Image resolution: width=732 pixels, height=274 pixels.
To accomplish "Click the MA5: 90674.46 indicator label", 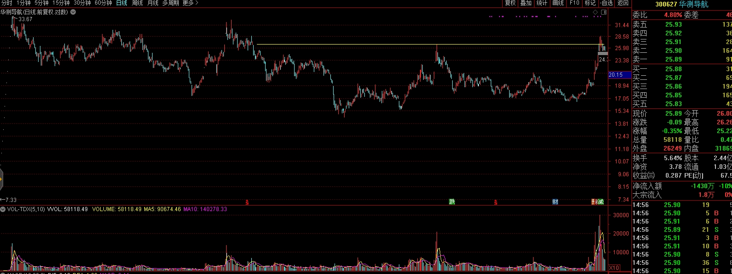I will (x=162, y=209).
